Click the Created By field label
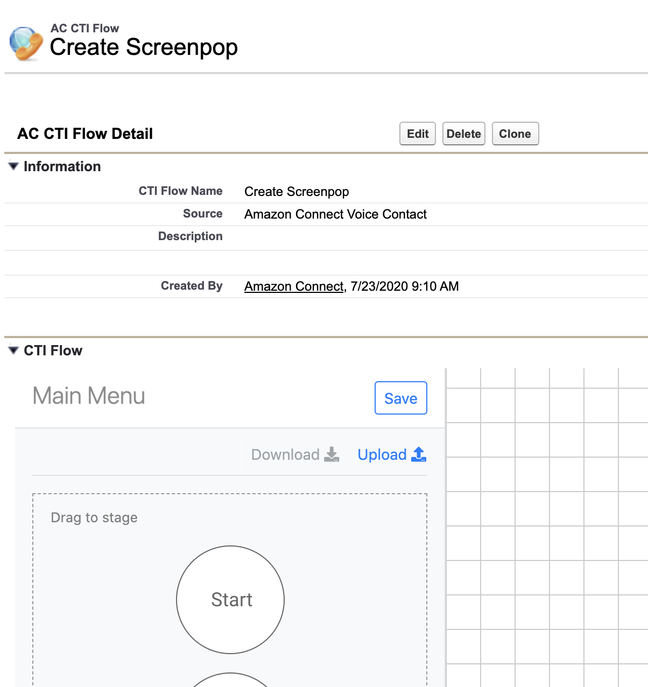The image size is (648, 687). point(192,286)
